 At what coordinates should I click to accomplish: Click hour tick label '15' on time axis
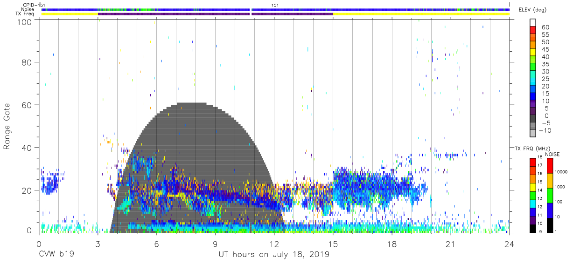coord(333,244)
